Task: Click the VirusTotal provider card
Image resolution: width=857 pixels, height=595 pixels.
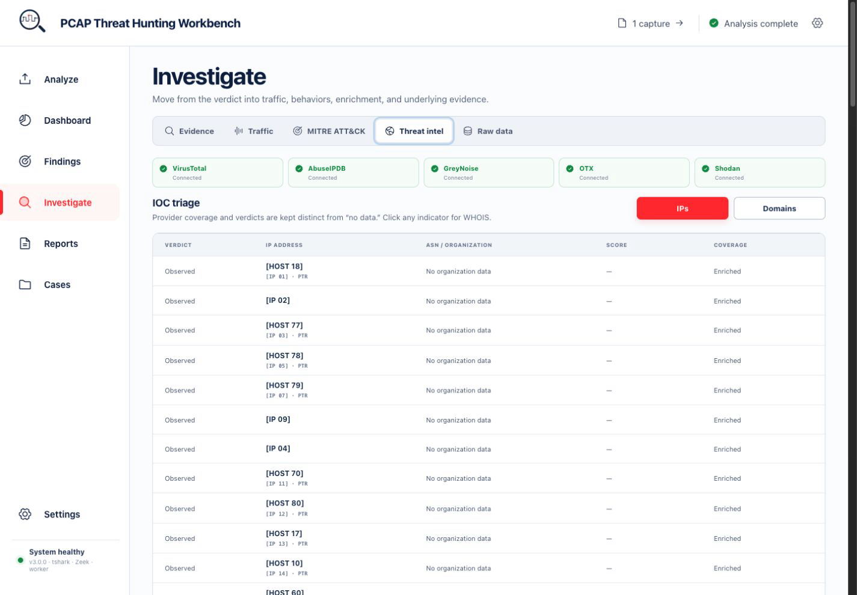Action: pyautogui.click(x=218, y=172)
